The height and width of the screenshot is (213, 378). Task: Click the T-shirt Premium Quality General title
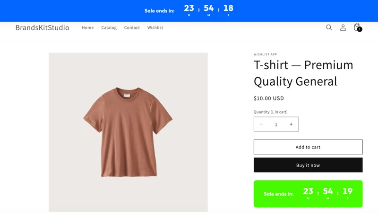(303, 73)
